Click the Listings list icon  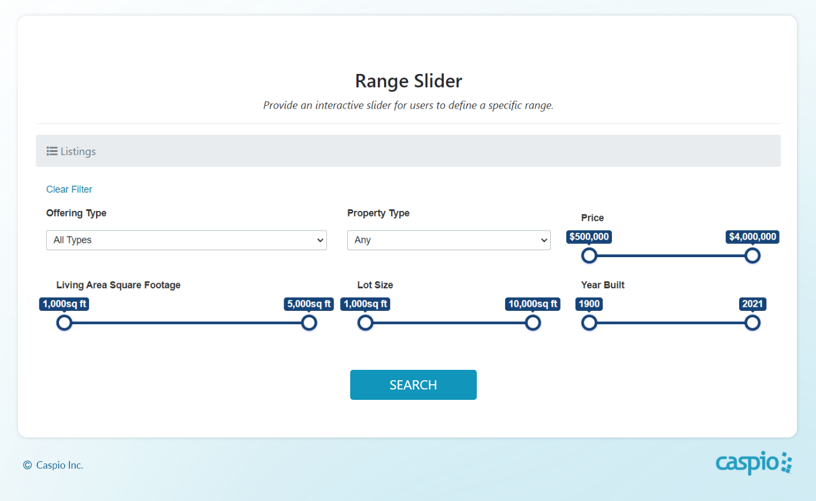(x=52, y=151)
